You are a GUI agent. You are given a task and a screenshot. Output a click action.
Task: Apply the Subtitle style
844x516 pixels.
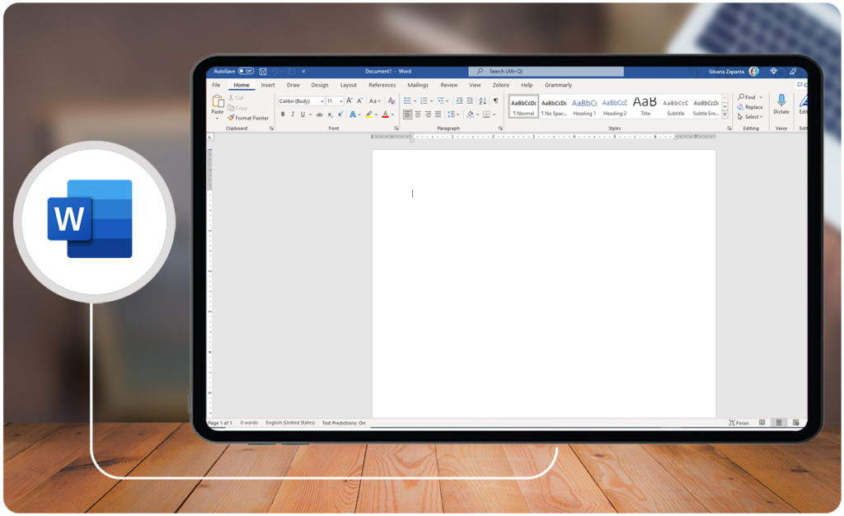(676, 106)
